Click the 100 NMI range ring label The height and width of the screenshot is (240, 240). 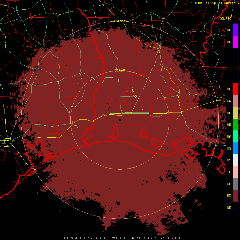[120, 21]
